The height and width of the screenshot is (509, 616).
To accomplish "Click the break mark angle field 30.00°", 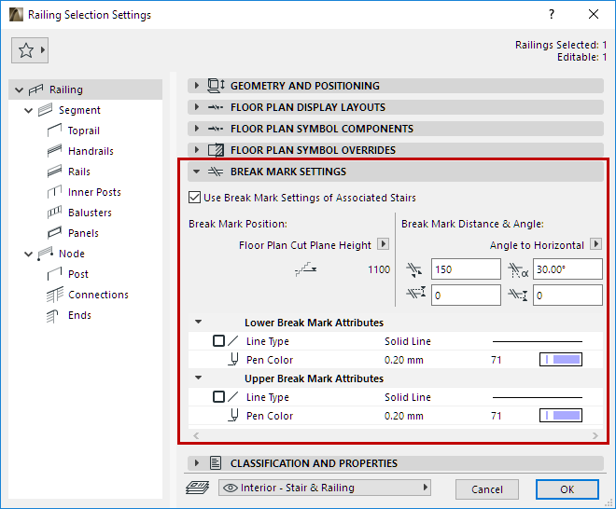I will (x=567, y=268).
